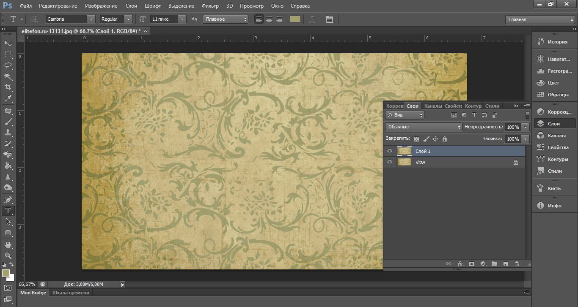Set center text alignment

tap(269, 19)
